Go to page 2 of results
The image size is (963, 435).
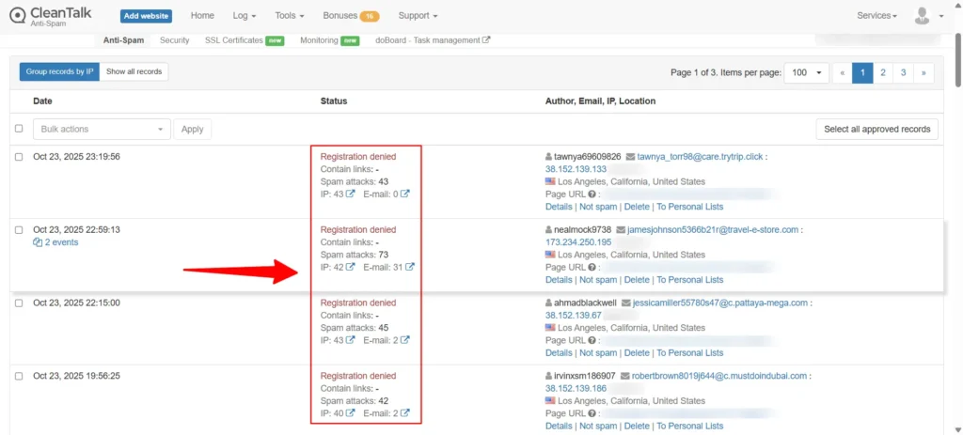pos(883,72)
